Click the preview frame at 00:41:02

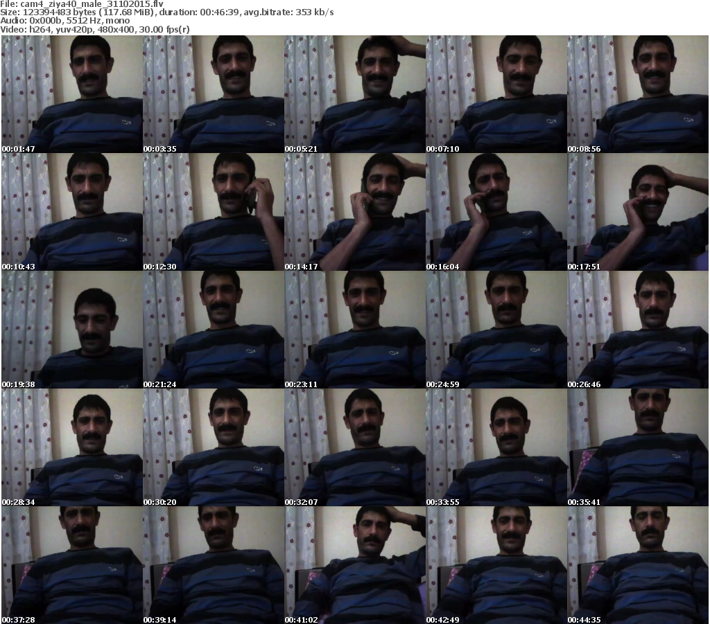355,565
